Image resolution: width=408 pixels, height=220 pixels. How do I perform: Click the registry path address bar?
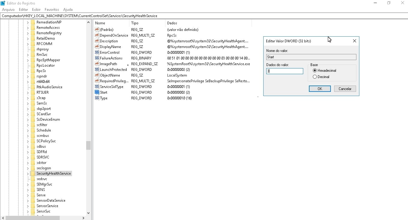204,16
